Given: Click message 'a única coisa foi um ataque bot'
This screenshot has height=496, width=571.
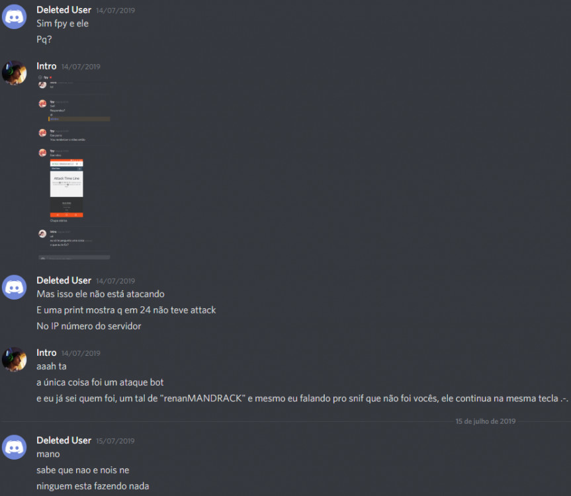Looking at the screenshot, I should click(100, 382).
